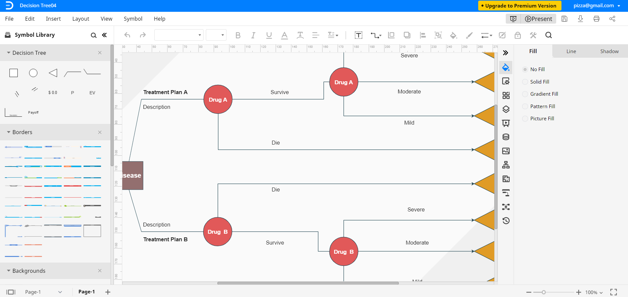
Task: Click the zoom slider handle
Action: point(543,292)
